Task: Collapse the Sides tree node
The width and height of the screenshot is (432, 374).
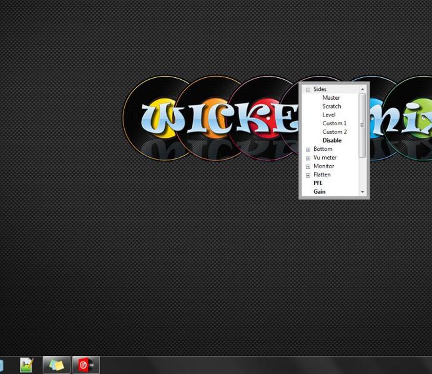Action: click(x=308, y=90)
